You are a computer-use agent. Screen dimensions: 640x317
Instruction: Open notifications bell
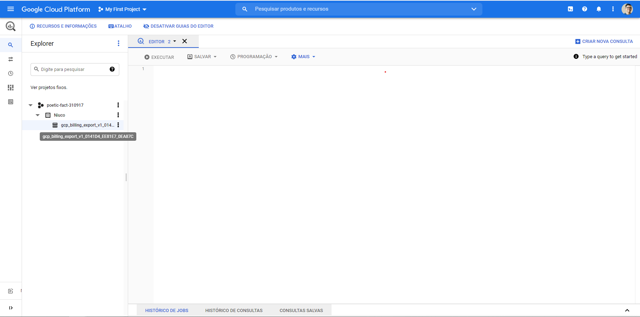tap(599, 9)
